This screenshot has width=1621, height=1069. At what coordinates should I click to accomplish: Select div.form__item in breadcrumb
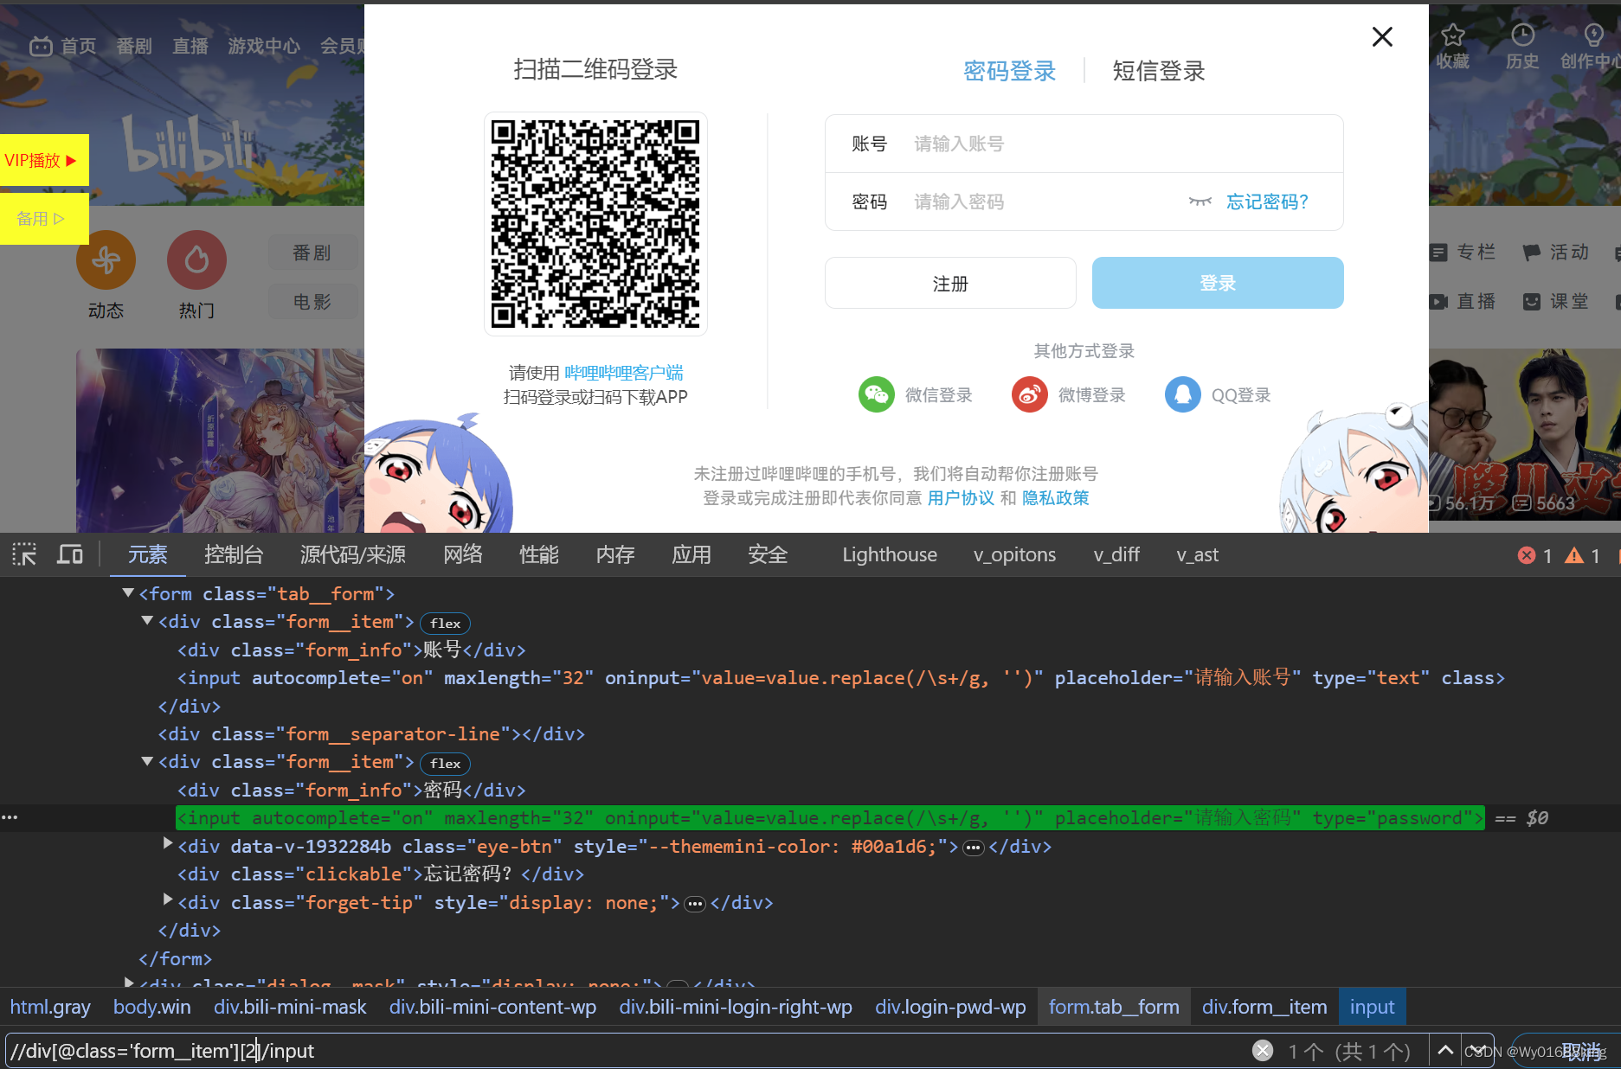click(1264, 1007)
